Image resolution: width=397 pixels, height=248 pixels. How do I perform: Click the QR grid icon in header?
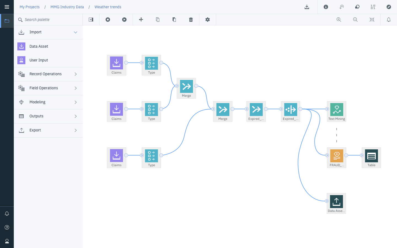[x=373, y=7]
